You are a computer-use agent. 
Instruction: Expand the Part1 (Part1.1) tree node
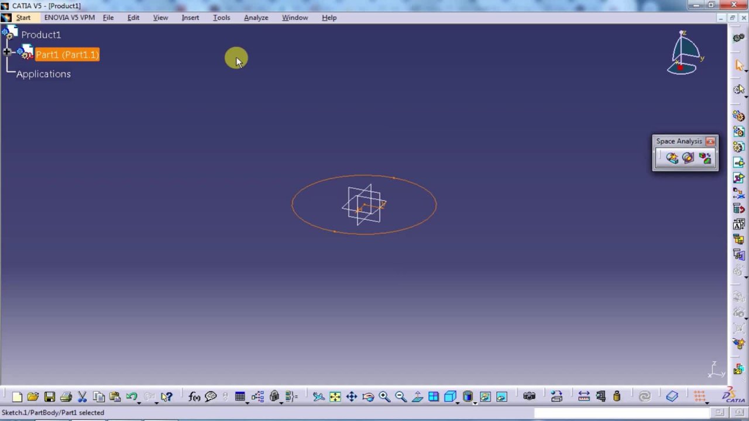(x=7, y=53)
